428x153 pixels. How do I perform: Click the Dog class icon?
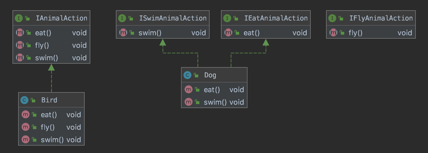[187, 75]
